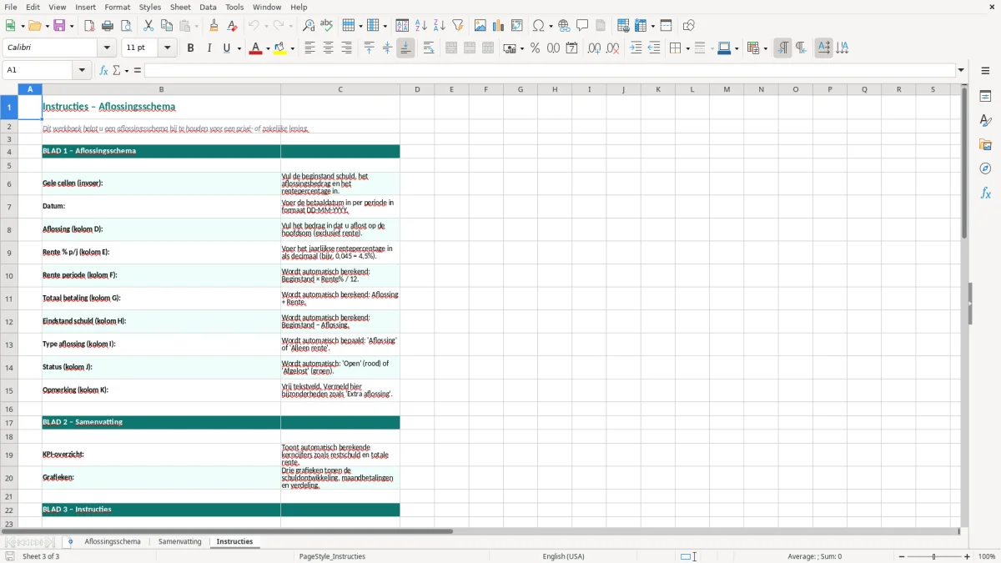This screenshot has height=563, width=1001.
Task: Increase indent icon
Action: point(636,48)
